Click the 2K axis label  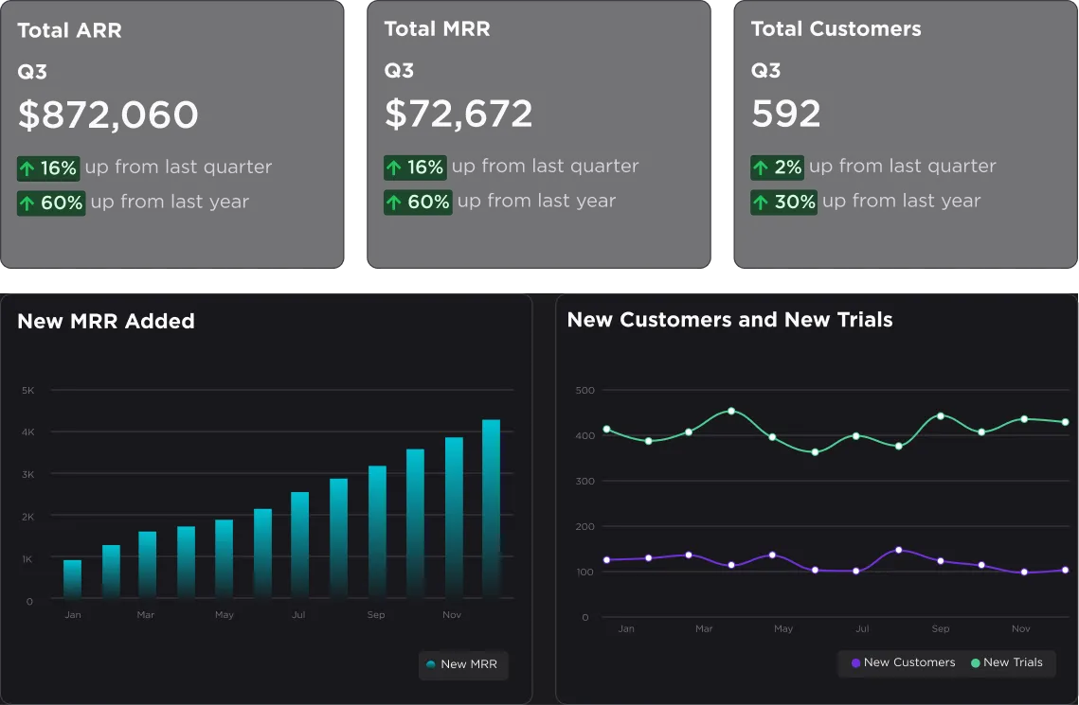[x=27, y=517]
